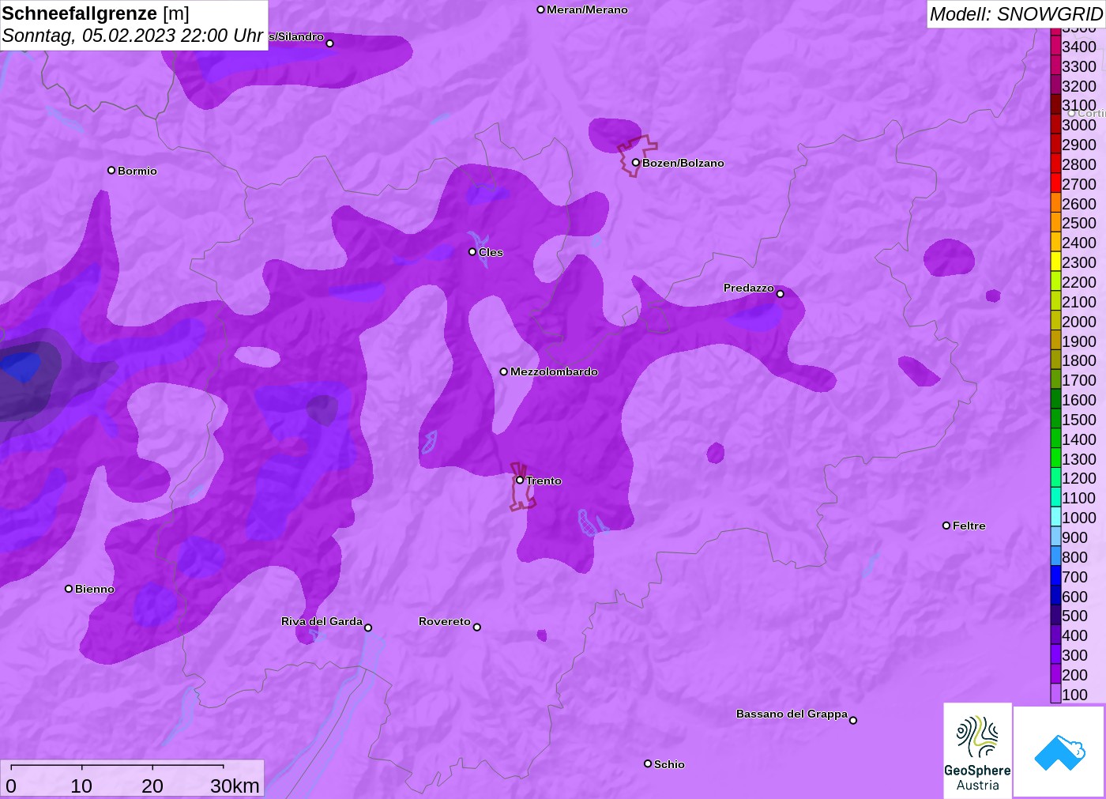Select the Feltre city marker dot
The image size is (1106, 799).
946,526
